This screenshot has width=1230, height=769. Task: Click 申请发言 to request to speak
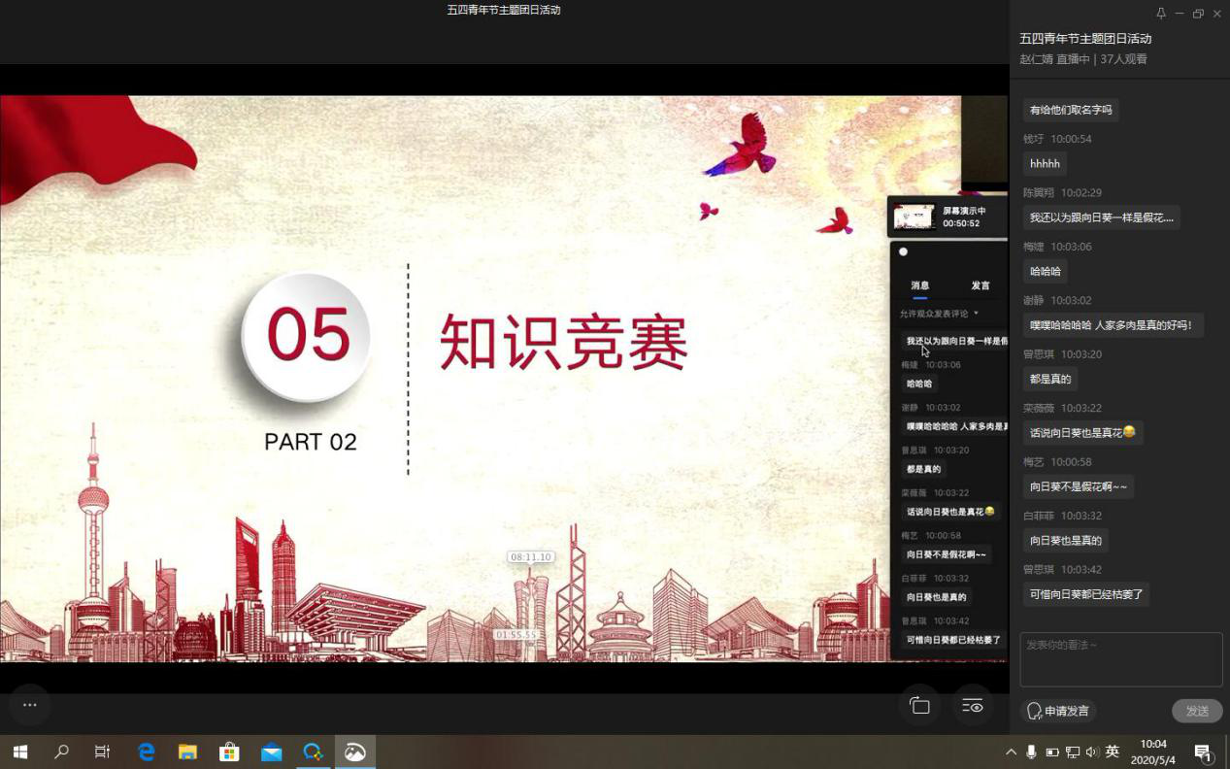pos(1058,711)
